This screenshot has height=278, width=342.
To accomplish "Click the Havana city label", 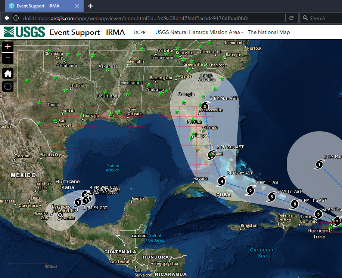I will pyautogui.click(x=200, y=179).
